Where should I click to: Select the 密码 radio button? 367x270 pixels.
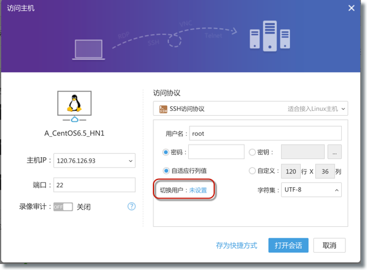tap(166, 152)
